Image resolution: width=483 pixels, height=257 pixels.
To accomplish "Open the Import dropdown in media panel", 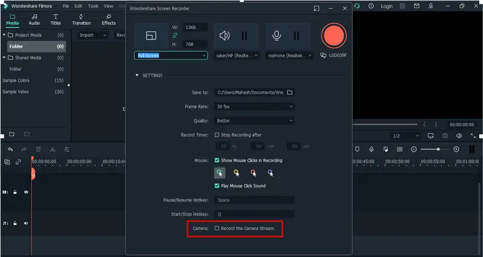I will [92, 35].
